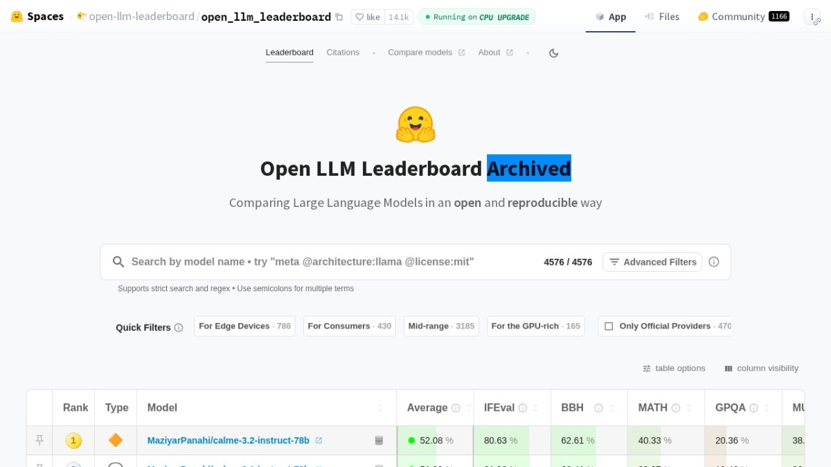The height and width of the screenshot is (467, 831).
Task: Open the Citations tab
Action: [x=343, y=53]
